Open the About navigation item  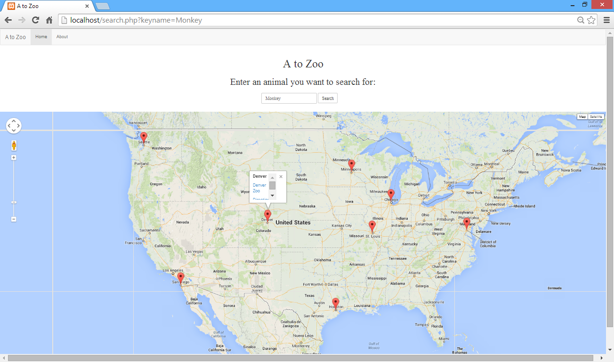coord(62,37)
